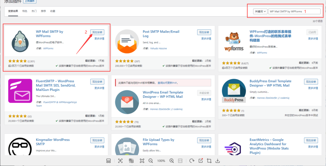Image resolution: width=326 pixels, height=166 pixels.
Task: Click the 查阅如何更新PHP link
Action: point(168,83)
